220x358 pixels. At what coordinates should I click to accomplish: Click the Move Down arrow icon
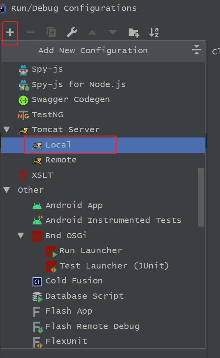coord(113,32)
